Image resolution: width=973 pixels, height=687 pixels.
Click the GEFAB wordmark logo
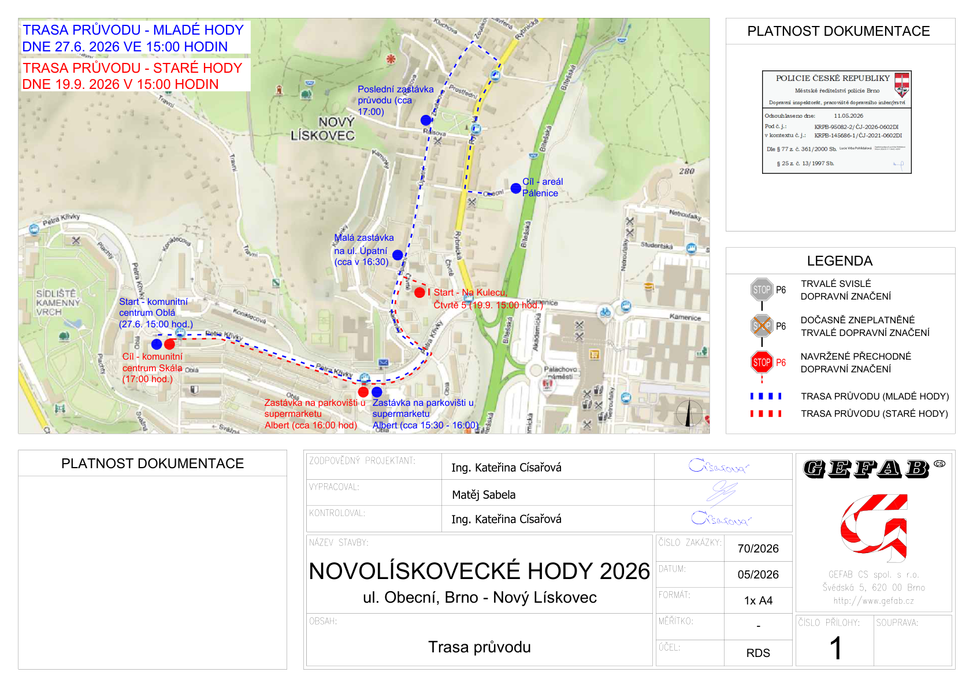874,468
